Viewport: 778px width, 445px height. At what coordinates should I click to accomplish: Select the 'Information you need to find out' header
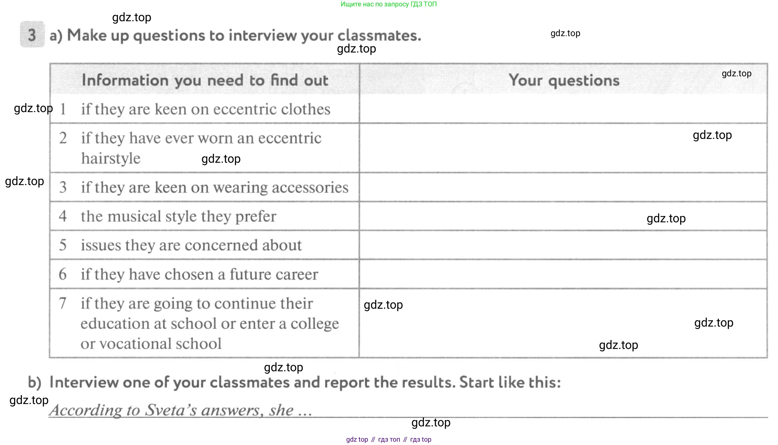click(x=205, y=80)
